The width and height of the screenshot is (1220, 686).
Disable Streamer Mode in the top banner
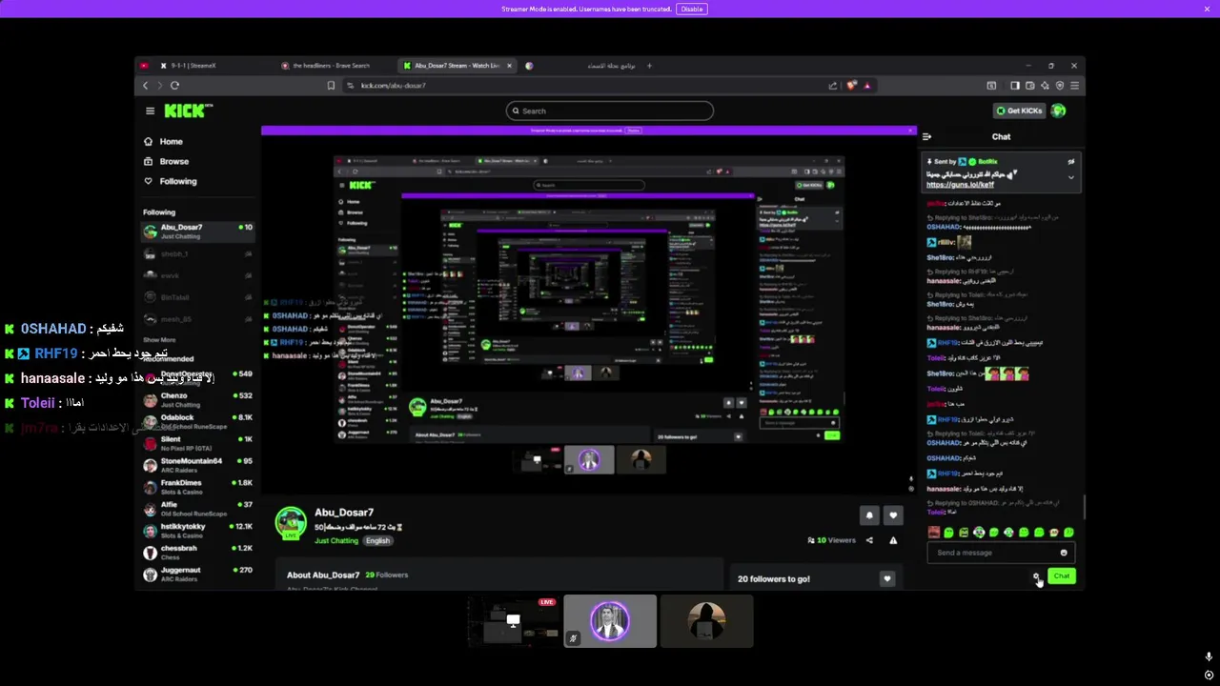click(x=692, y=9)
